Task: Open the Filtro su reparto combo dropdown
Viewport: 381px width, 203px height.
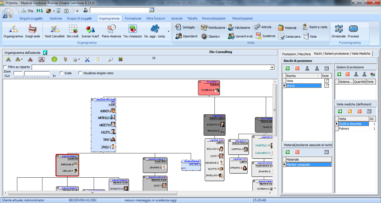Action: point(272,67)
